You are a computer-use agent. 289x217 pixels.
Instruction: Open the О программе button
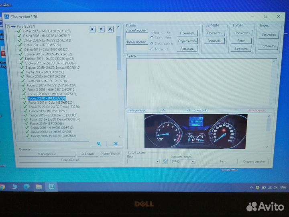(47, 154)
